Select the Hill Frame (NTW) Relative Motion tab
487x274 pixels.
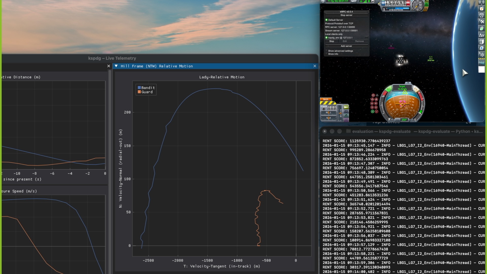156,66
